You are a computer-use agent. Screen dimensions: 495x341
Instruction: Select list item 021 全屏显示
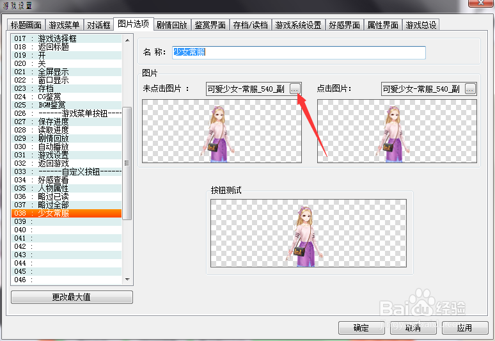click(67, 72)
